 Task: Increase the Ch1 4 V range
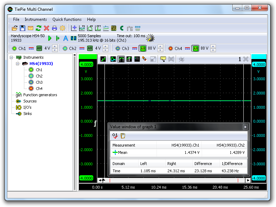55,47
